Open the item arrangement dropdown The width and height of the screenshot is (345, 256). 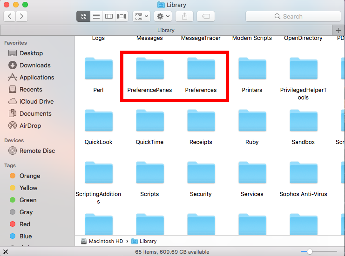tap(142, 16)
